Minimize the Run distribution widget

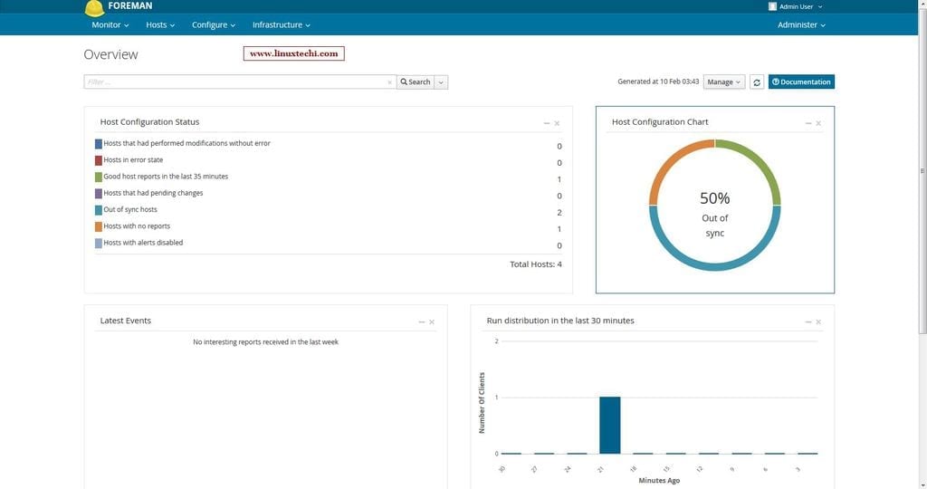[x=808, y=321]
